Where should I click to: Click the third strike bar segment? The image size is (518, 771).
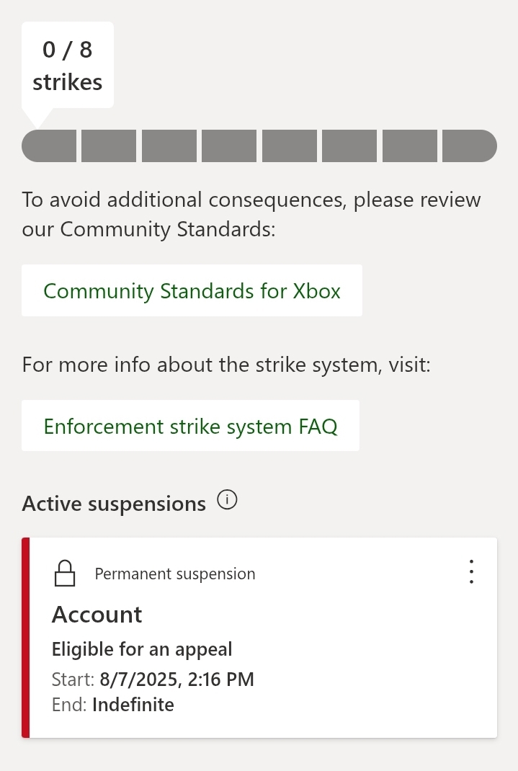(169, 146)
